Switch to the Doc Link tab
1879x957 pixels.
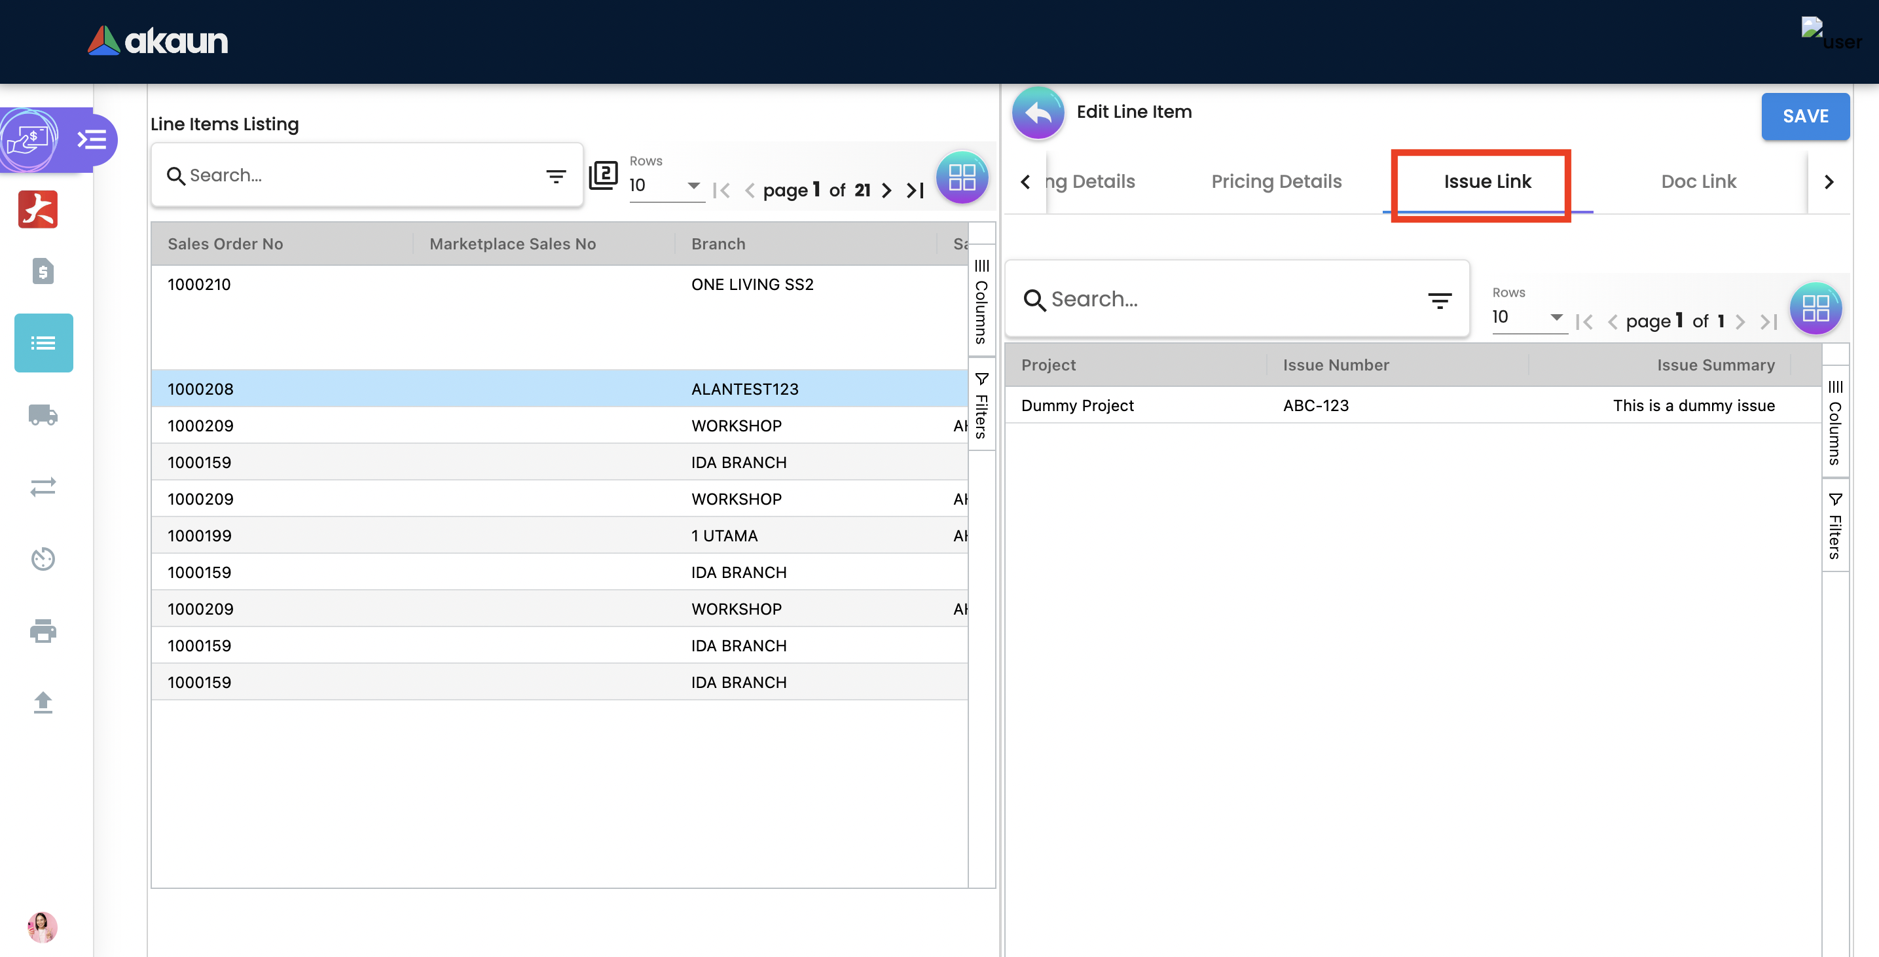click(x=1698, y=181)
